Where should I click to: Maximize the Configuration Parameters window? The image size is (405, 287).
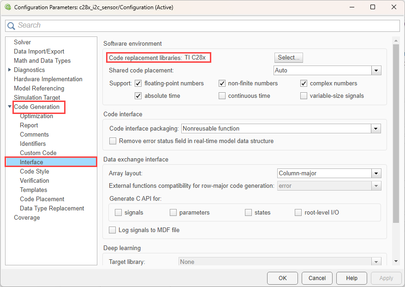(373, 7)
